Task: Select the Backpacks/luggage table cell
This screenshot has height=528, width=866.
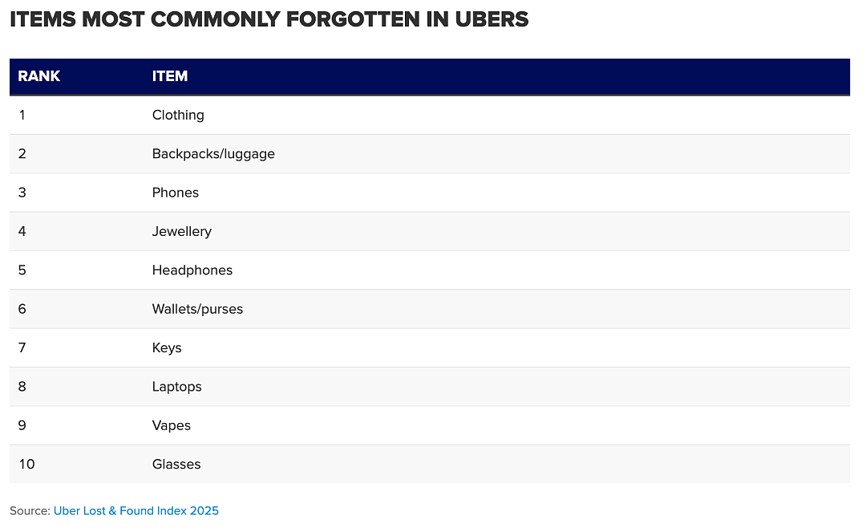Action: [x=213, y=154]
